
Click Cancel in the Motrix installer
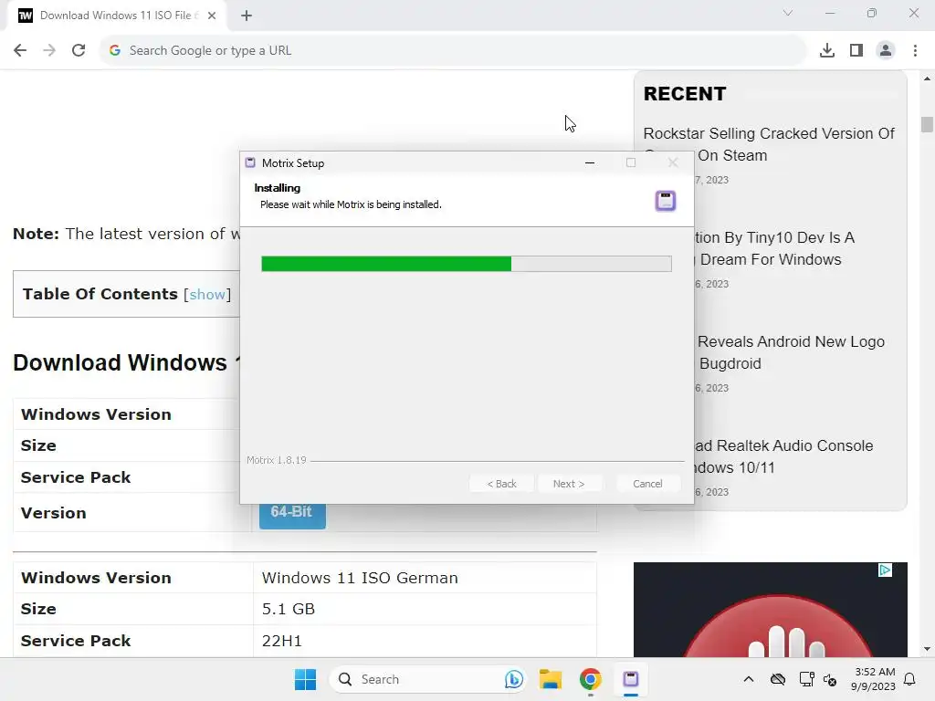pos(647,484)
